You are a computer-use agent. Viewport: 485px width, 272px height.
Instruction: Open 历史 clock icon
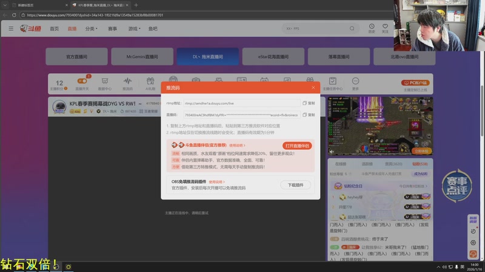tap(372, 28)
